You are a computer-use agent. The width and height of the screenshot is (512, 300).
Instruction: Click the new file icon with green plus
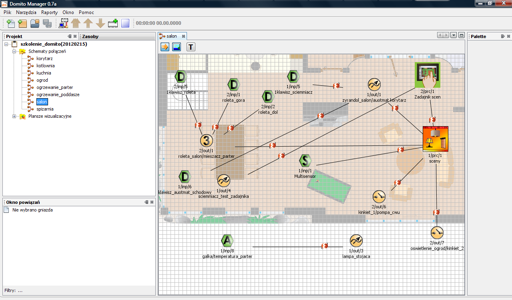coord(10,23)
